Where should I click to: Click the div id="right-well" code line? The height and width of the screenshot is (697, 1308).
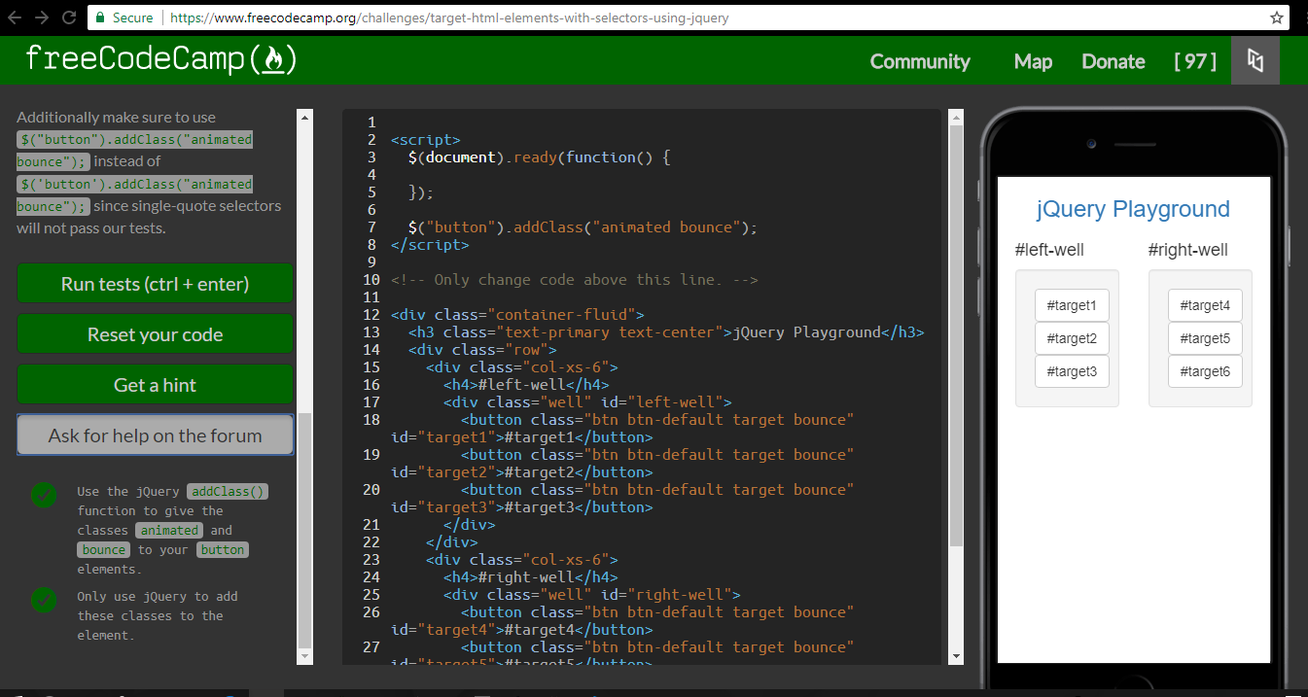tap(592, 595)
